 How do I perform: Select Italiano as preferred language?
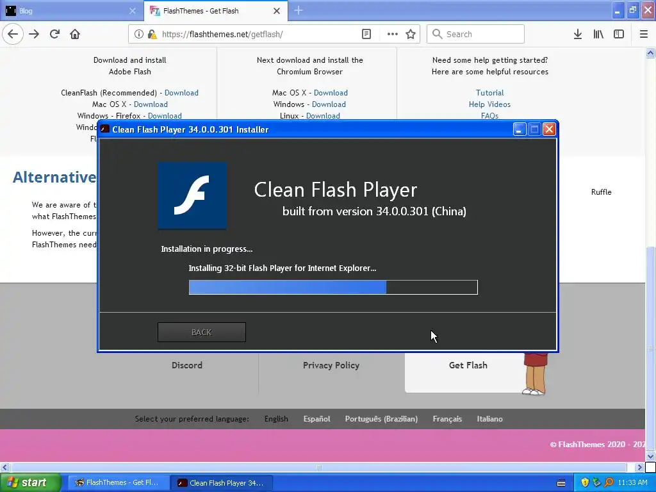490,419
